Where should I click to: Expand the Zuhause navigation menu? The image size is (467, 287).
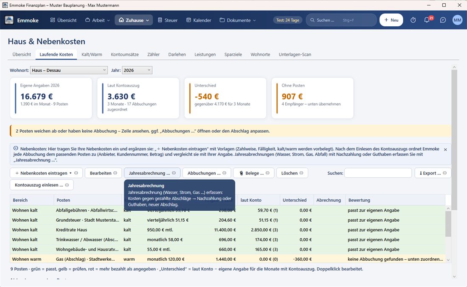(134, 20)
